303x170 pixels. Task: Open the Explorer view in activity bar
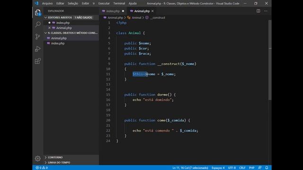pos(38,13)
